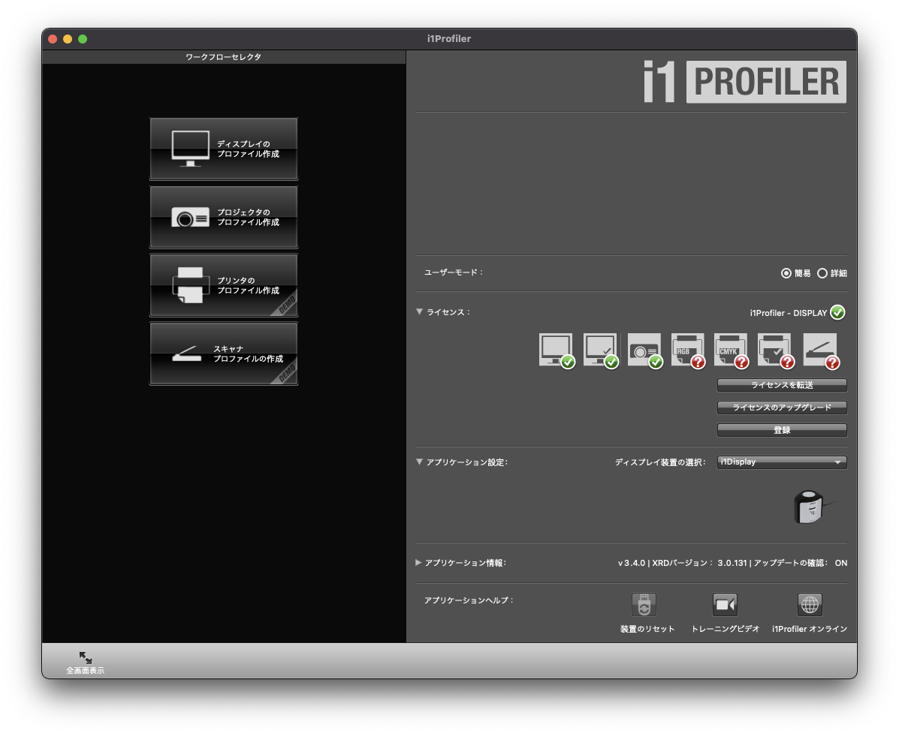Click the ユーザーモード label
The height and width of the screenshot is (734, 899).
coord(454,272)
